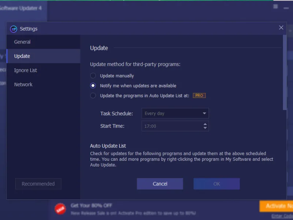Minimize the Software Updater main window

pyautogui.click(x=286, y=8)
